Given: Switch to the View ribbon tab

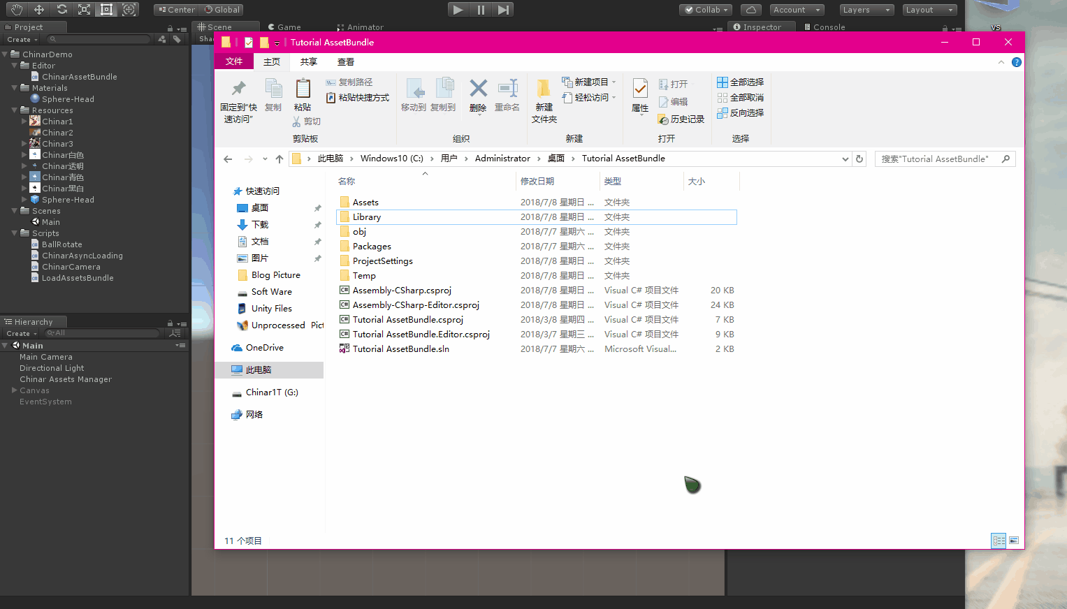Looking at the screenshot, I should coord(346,62).
